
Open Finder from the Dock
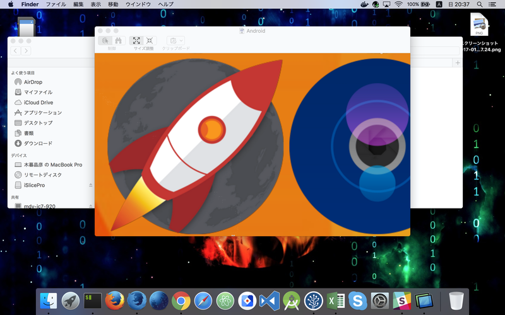(x=49, y=301)
